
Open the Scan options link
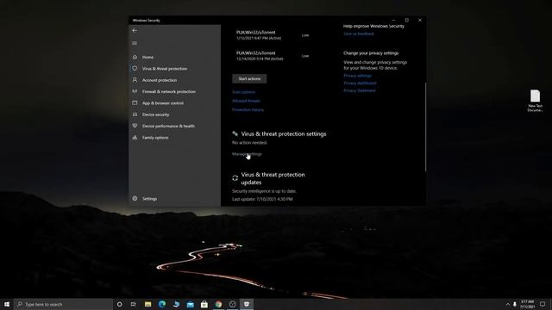coord(243,92)
